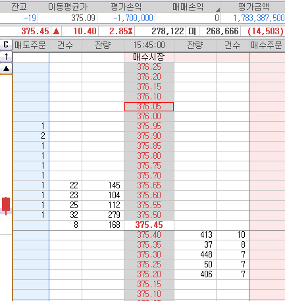Click the 278,122 volume figure
The width and height of the screenshot is (285, 301).
point(168,31)
